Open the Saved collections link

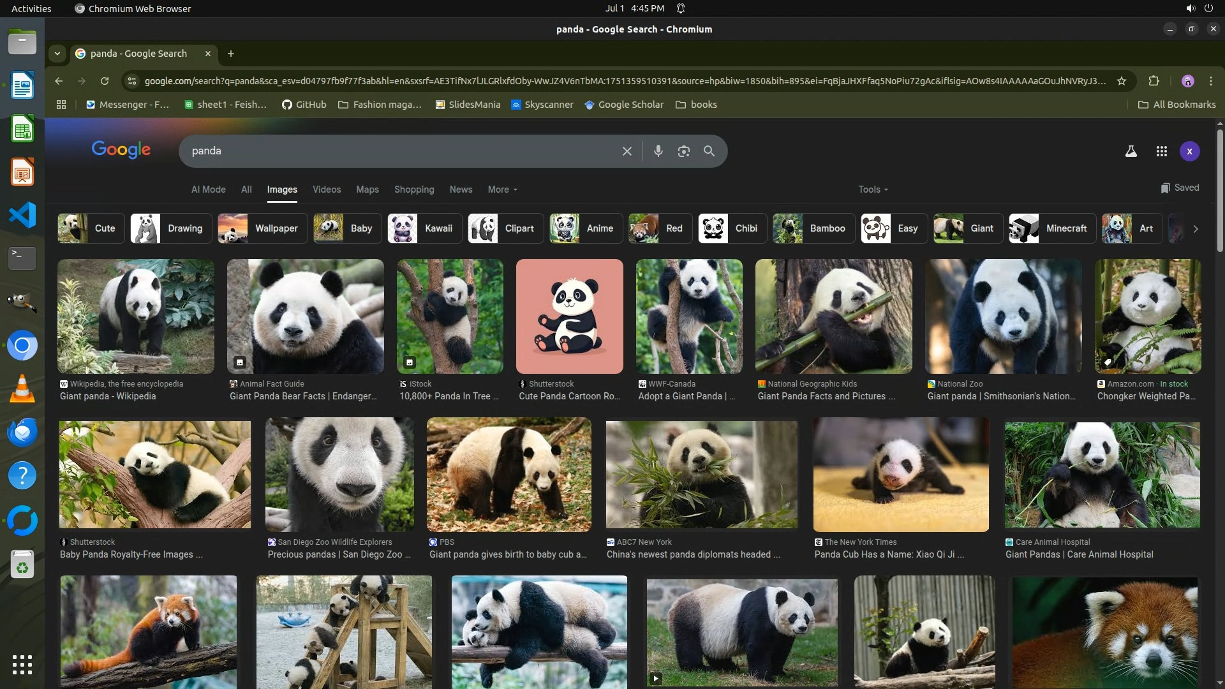click(x=1180, y=188)
